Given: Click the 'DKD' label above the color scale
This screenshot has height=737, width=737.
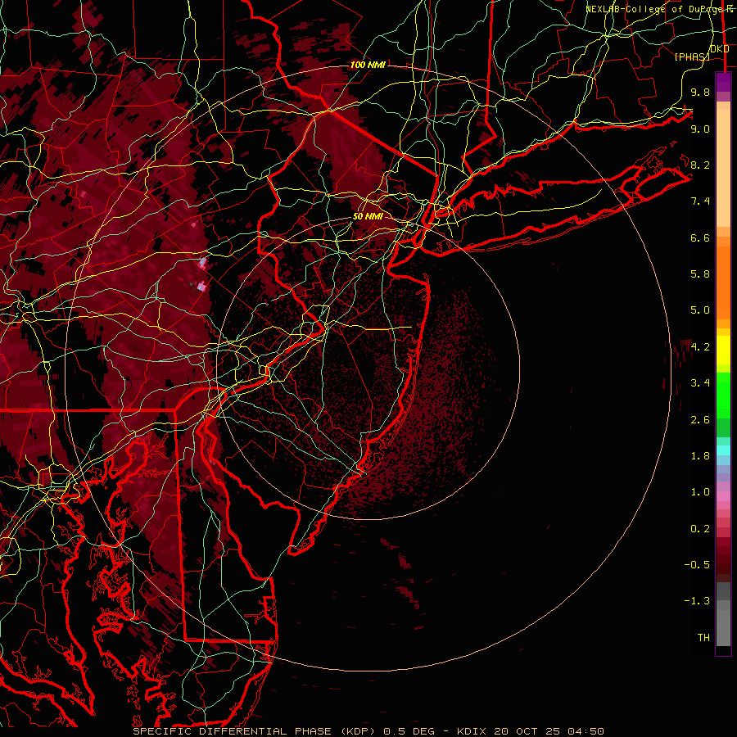Looking at the screenshot, I should 720,49.
